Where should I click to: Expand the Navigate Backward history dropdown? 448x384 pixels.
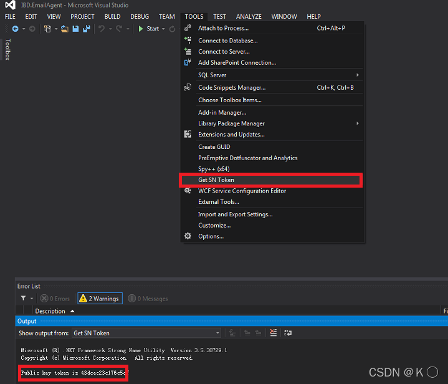tap(24, 29)
